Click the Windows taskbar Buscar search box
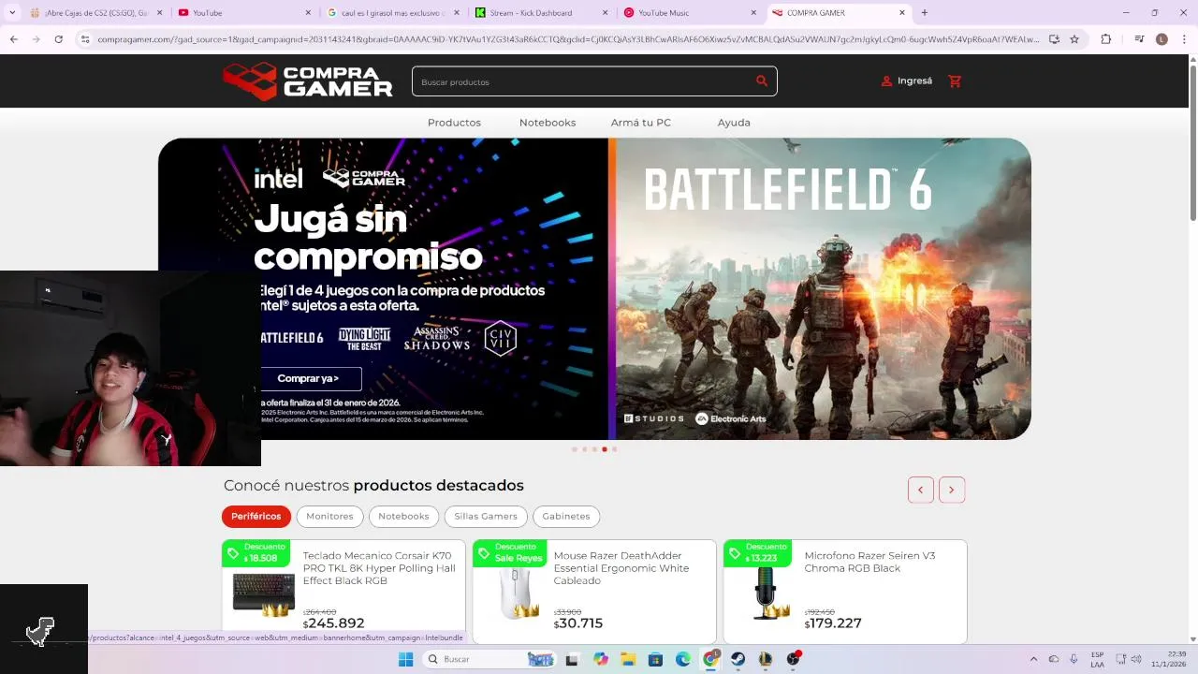This screenshot has height=674, width=1198. pos(489,659)
